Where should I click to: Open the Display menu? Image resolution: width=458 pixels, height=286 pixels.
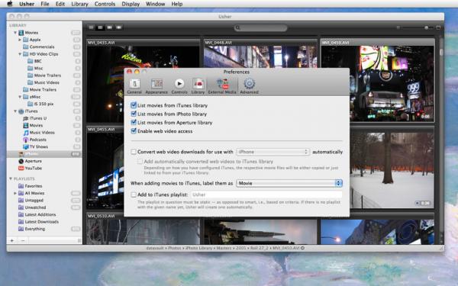[131, 4]
